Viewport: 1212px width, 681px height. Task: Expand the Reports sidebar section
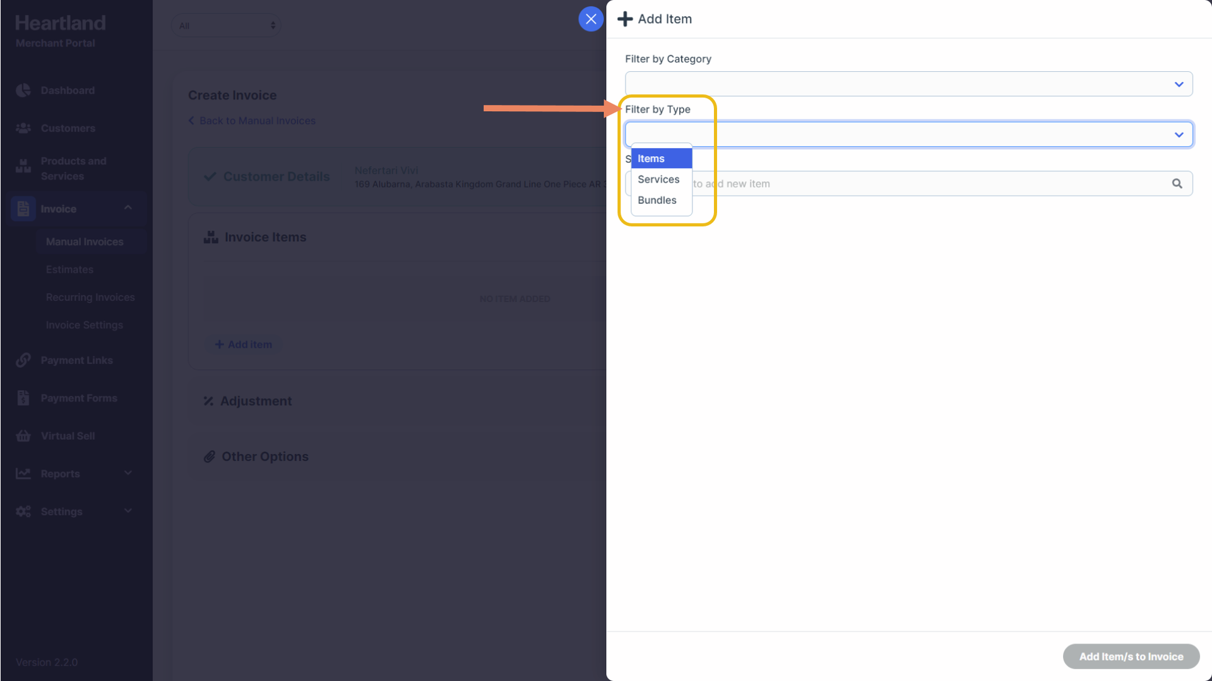coord(128,473)
